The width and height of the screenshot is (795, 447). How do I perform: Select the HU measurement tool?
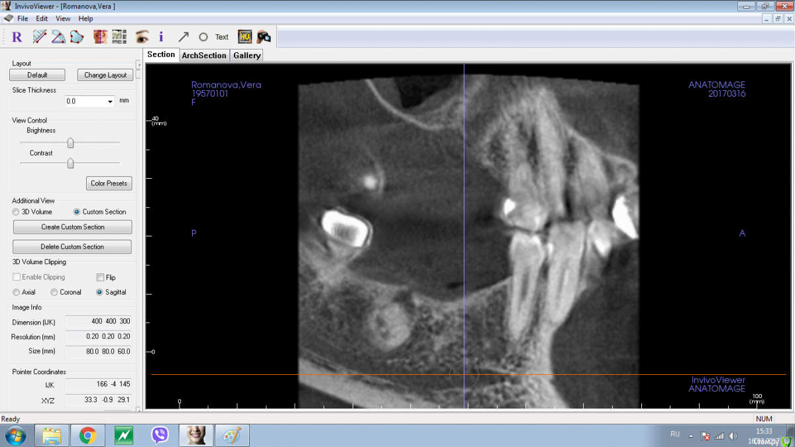244,37
